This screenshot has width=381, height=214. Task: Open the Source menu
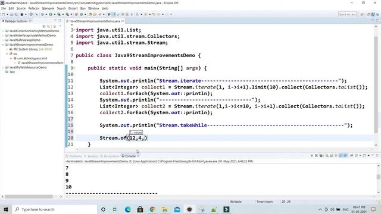21,8
